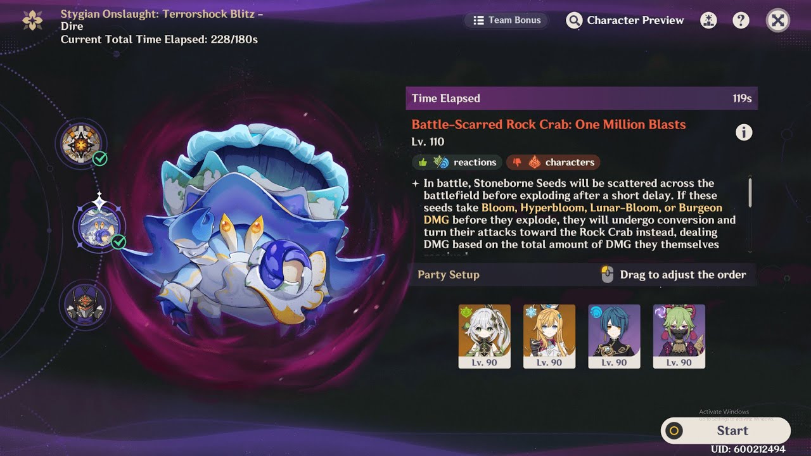This screenshot has width=811, height=456.
Task: Close the Stygian Onslaught screen
Action: pyautogui.click(x=778, y=20)
